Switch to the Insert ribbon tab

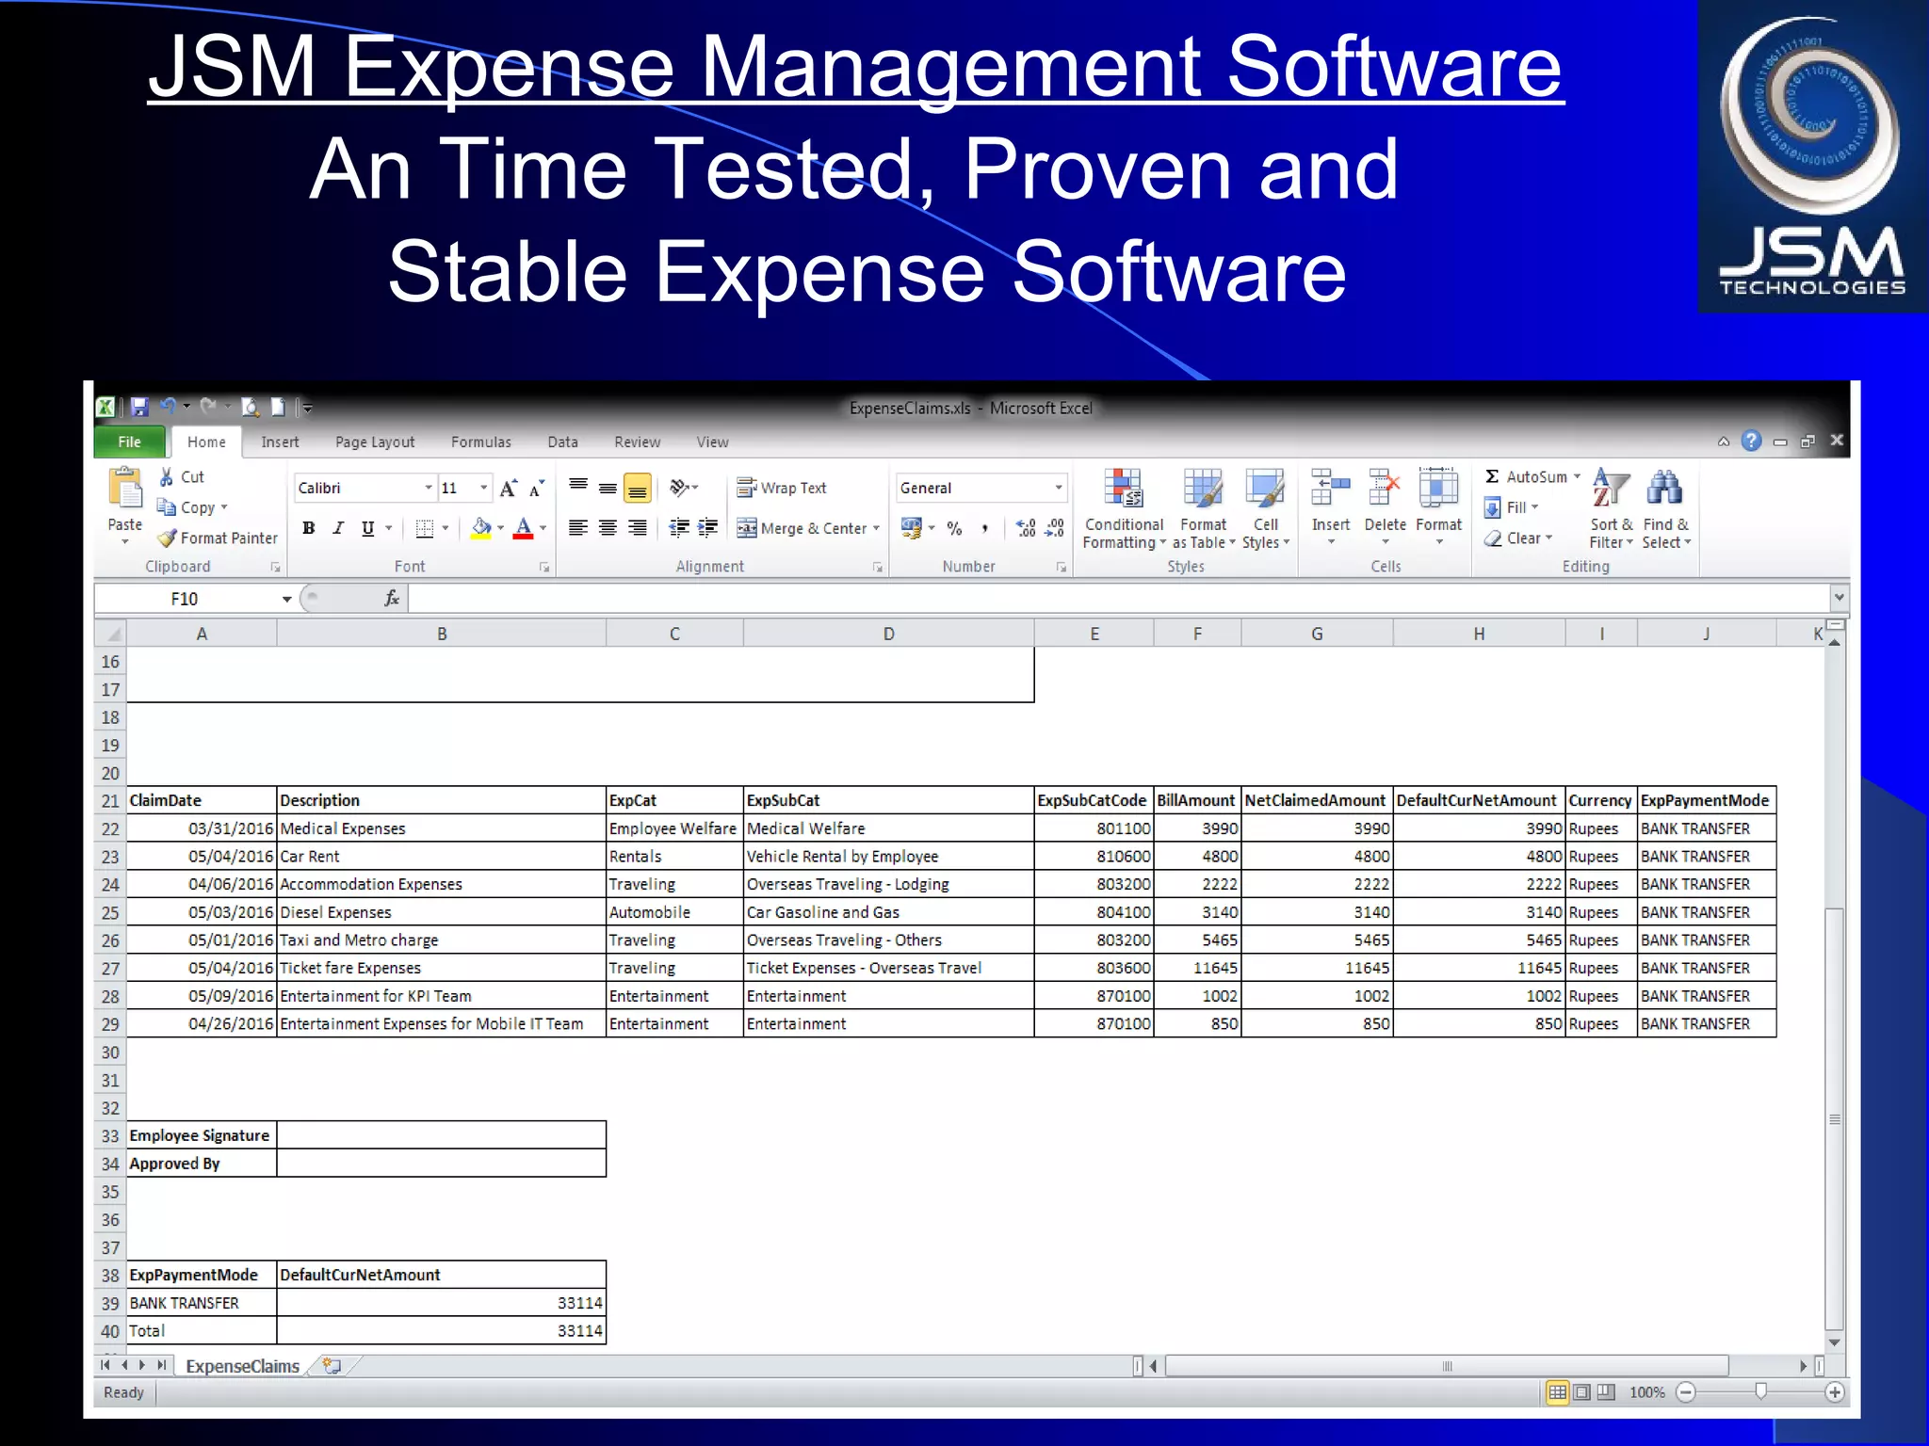click(x=280, y=442)
